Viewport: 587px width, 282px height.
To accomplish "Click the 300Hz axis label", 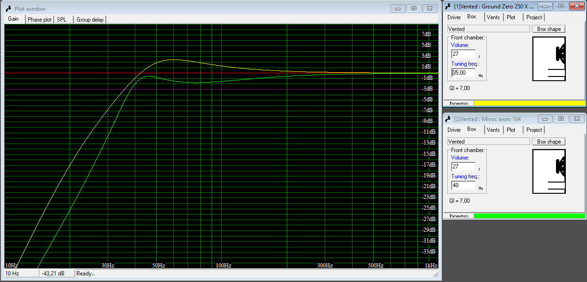I will click(x=325, y=266).
